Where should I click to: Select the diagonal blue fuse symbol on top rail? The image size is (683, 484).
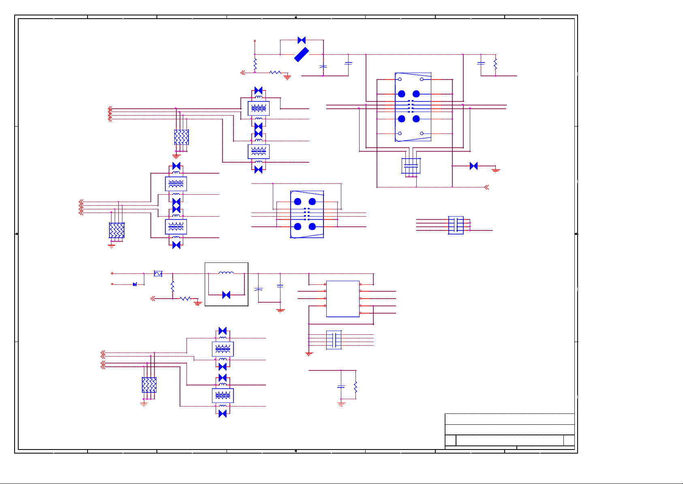[302, 54]
